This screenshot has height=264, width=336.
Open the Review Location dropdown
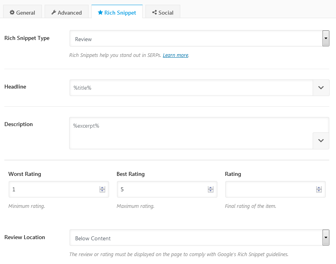tap(199, 238)
